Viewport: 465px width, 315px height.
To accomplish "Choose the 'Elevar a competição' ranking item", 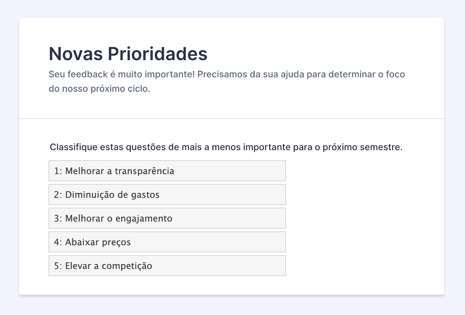I will click(167, 266).
